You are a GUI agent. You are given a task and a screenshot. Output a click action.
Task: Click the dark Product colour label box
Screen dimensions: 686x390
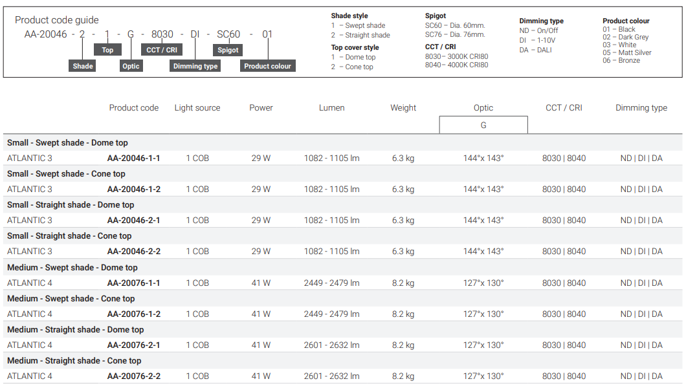[267, 66]
